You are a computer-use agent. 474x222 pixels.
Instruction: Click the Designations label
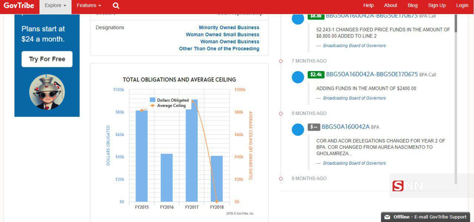pos(110,27)
